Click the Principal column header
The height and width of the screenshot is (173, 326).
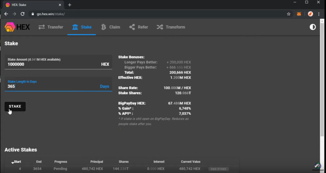[x=97, y=162]
